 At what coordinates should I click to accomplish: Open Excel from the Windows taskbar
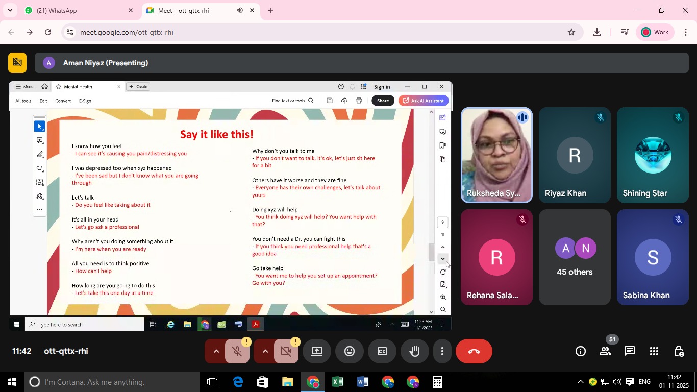tap(337, 382)
